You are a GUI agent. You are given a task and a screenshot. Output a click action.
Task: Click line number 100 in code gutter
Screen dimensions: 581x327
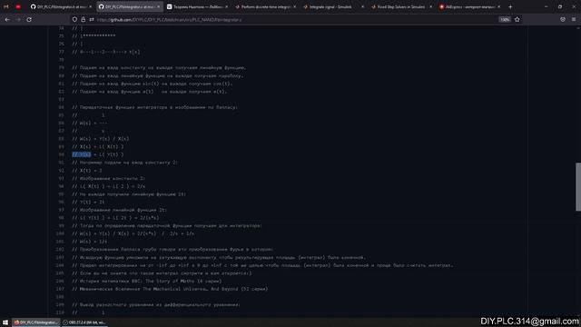click(x=60, y=233)
